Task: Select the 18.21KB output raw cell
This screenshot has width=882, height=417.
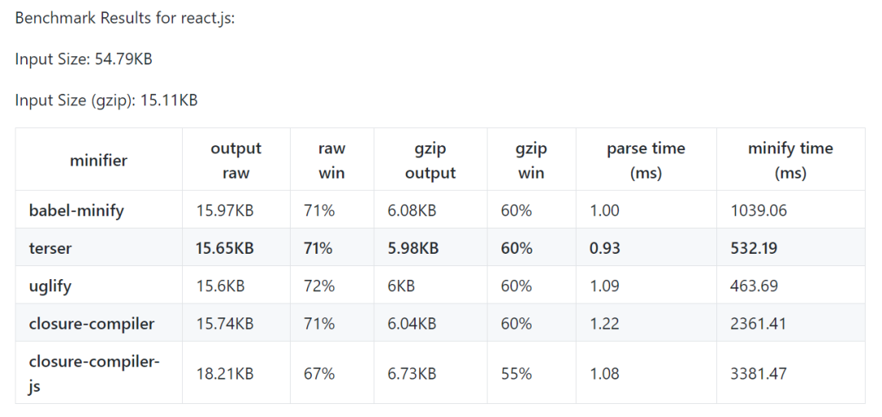Action: (225, 373)
